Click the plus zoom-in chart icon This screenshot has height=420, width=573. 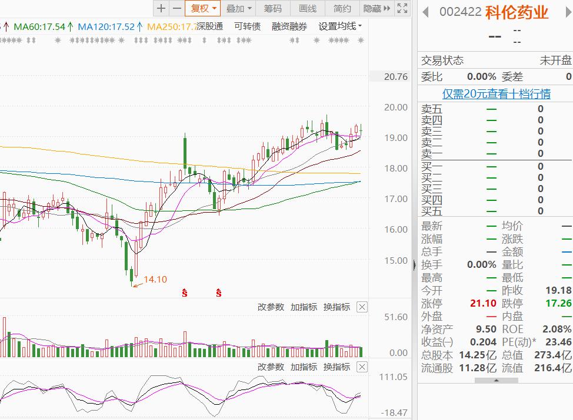tap(161, 8)
